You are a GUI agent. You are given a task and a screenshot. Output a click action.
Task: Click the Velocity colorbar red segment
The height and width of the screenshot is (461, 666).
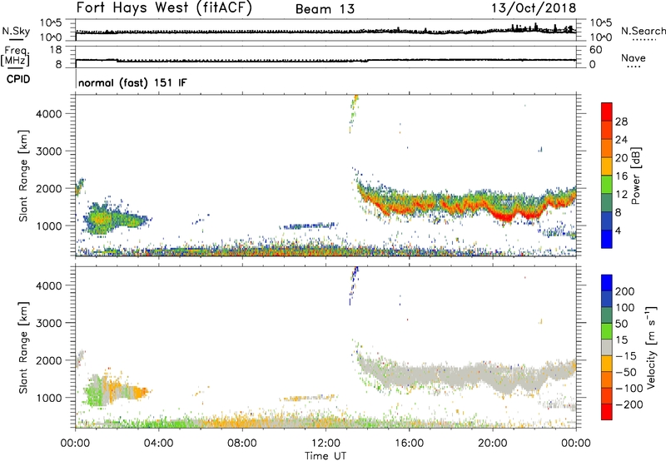607,412
